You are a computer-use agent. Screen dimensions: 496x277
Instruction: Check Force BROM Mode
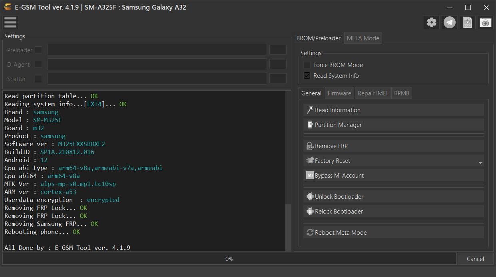click(x=307, y=65)
